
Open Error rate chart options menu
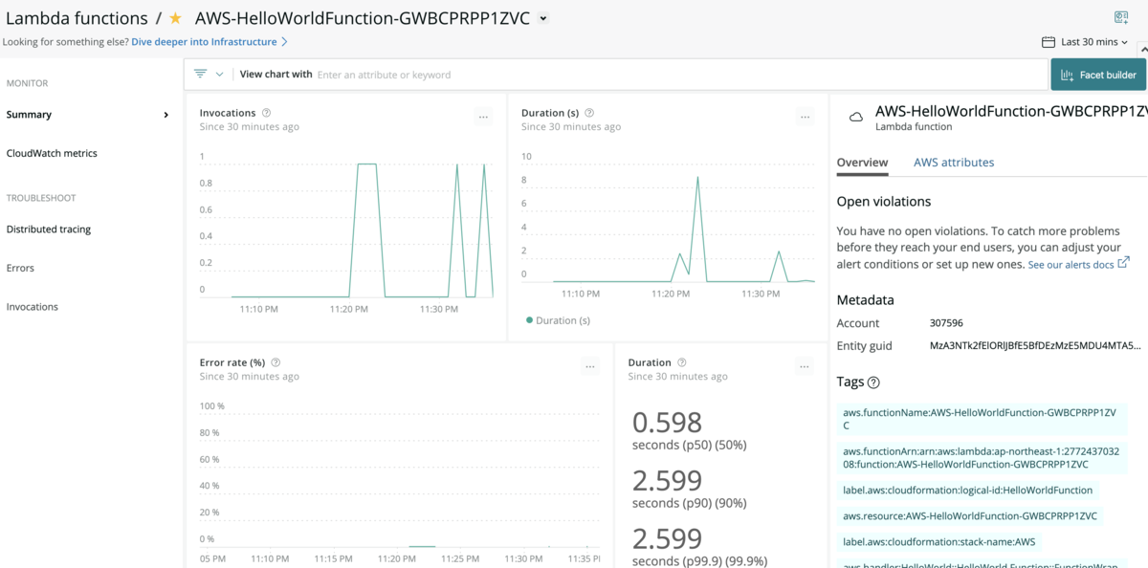[590, 366]
